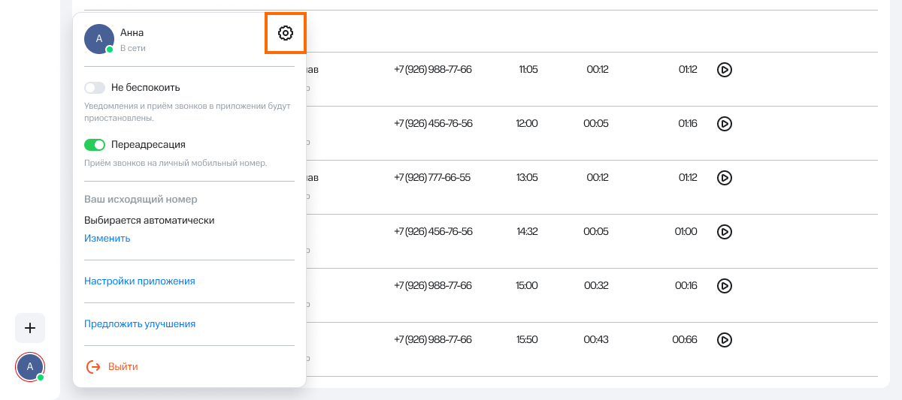Viewport: 902px width, 400px height.
Task: Click the "Анна" user name in the popup
Action: (x=132, y=33)
